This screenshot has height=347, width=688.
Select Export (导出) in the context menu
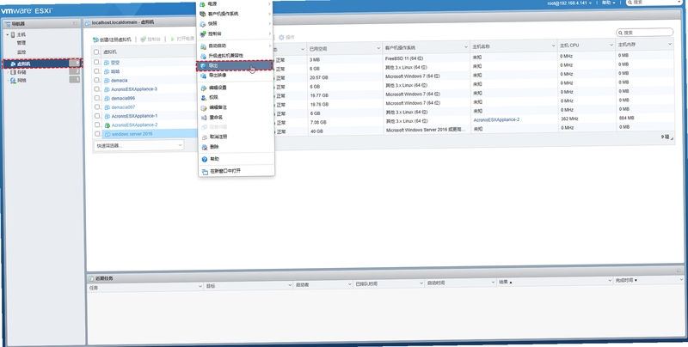[x=235, y=65]
